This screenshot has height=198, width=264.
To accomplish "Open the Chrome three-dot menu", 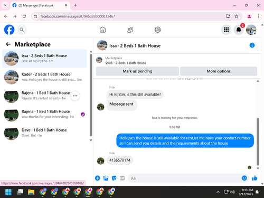I will point(258,16).
